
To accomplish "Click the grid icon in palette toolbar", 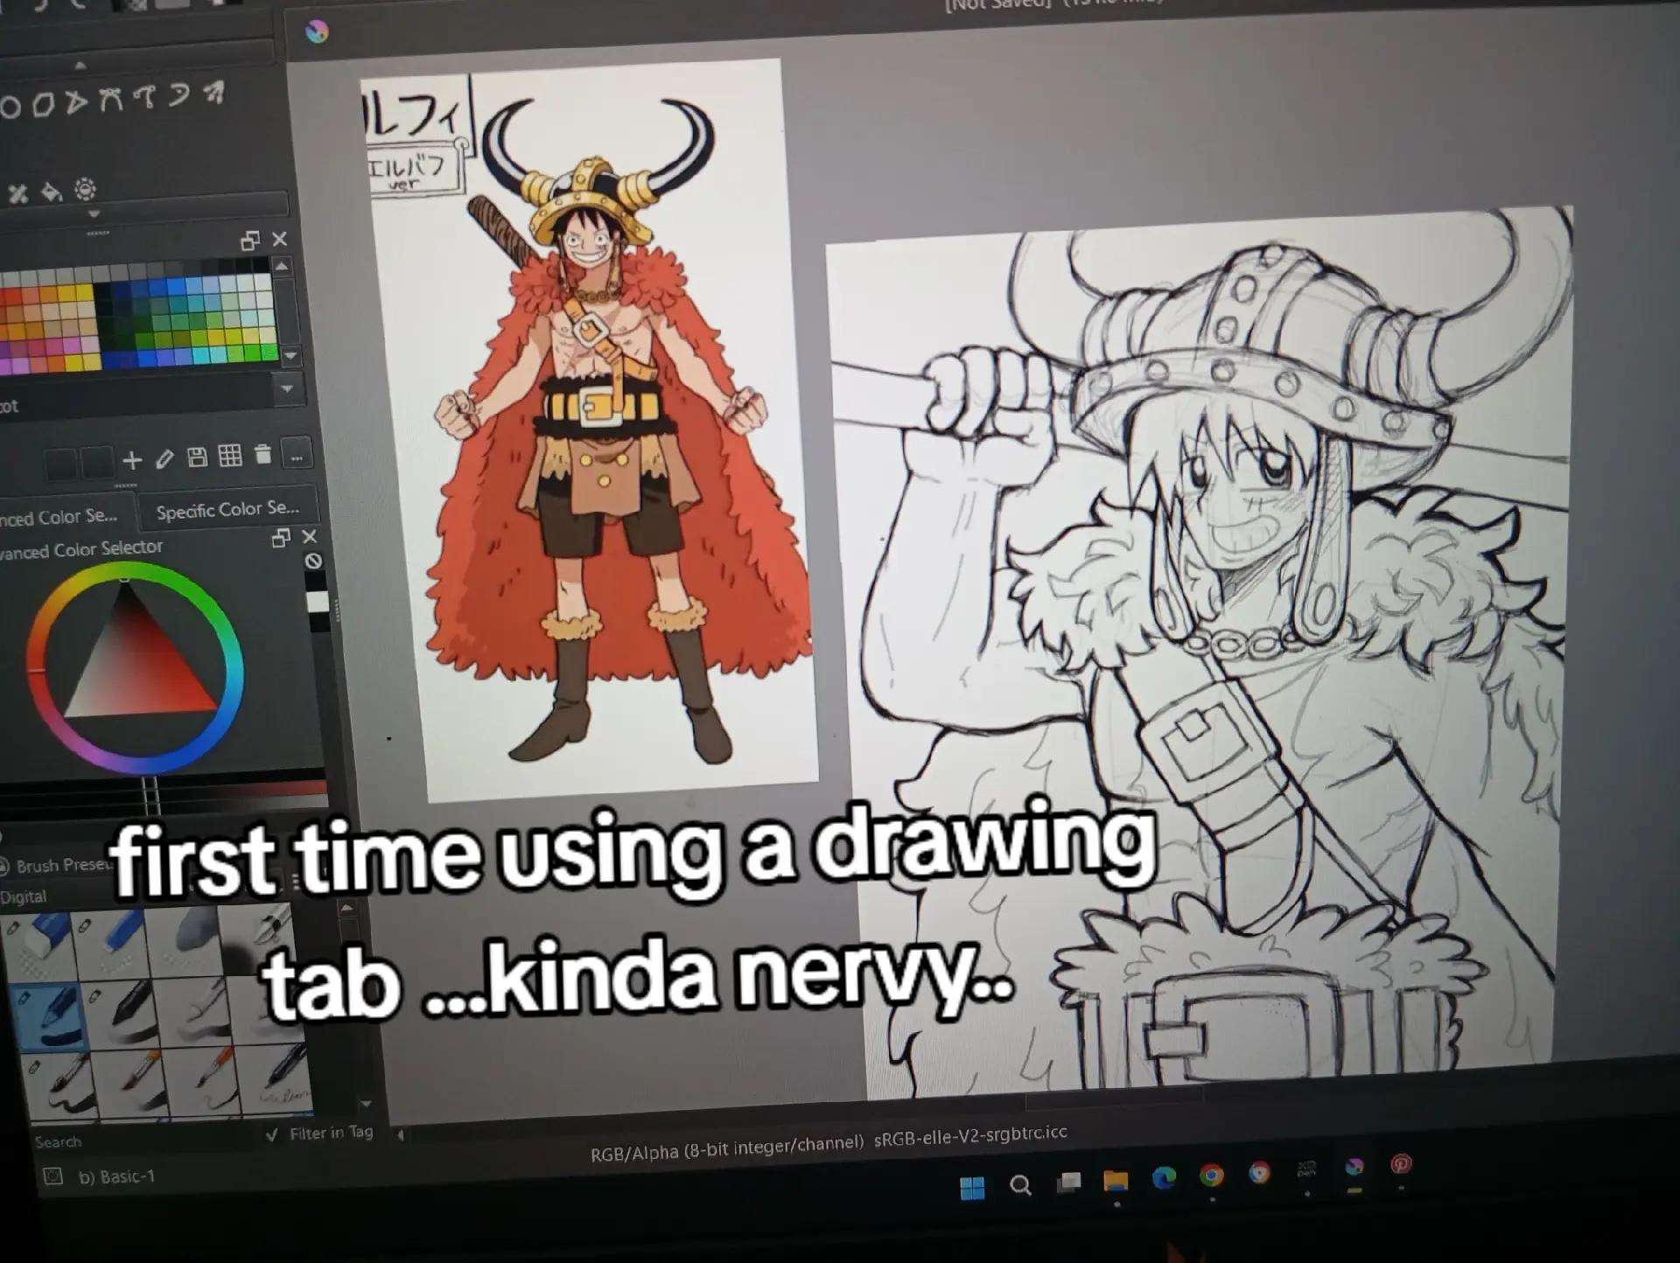I will pos(230,455).
